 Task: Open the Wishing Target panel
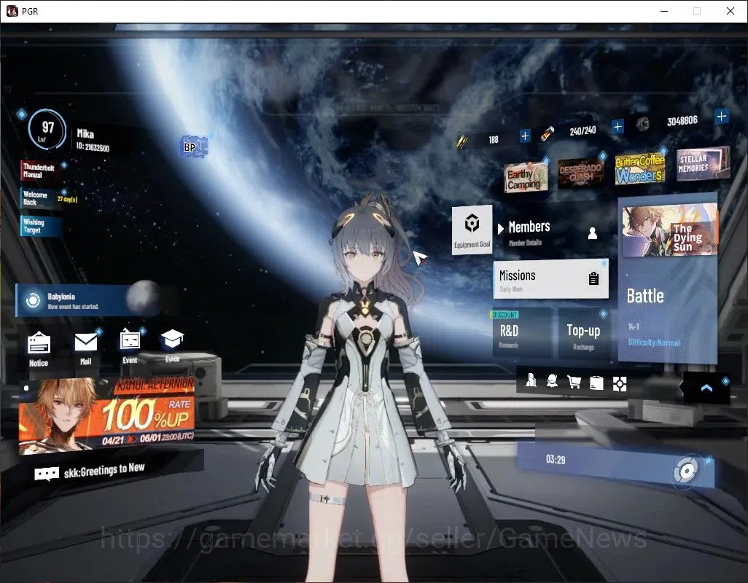click(40, 226)
